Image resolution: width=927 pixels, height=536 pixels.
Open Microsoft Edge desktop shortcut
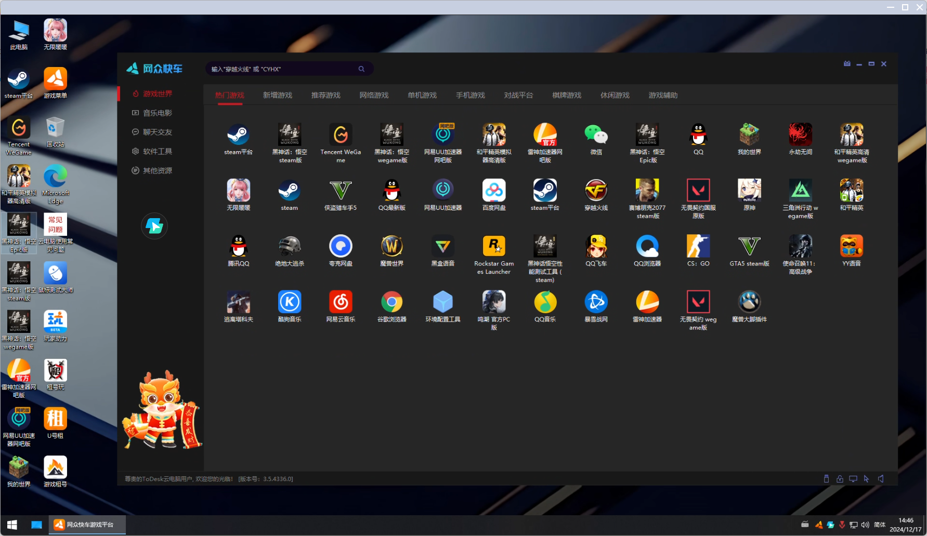click(x=55, y=184)
